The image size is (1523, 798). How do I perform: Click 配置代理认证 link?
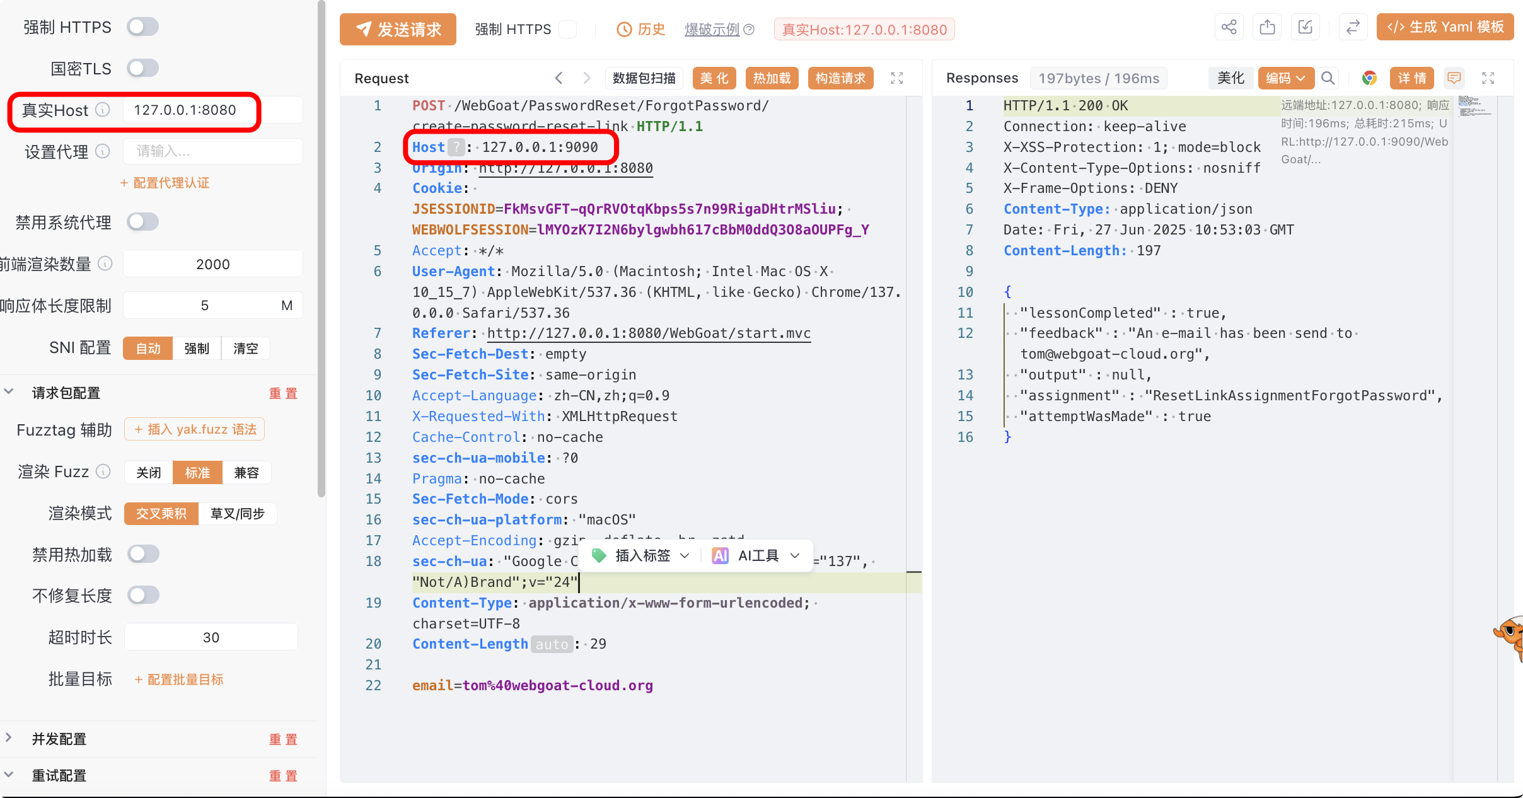[165, 183]
